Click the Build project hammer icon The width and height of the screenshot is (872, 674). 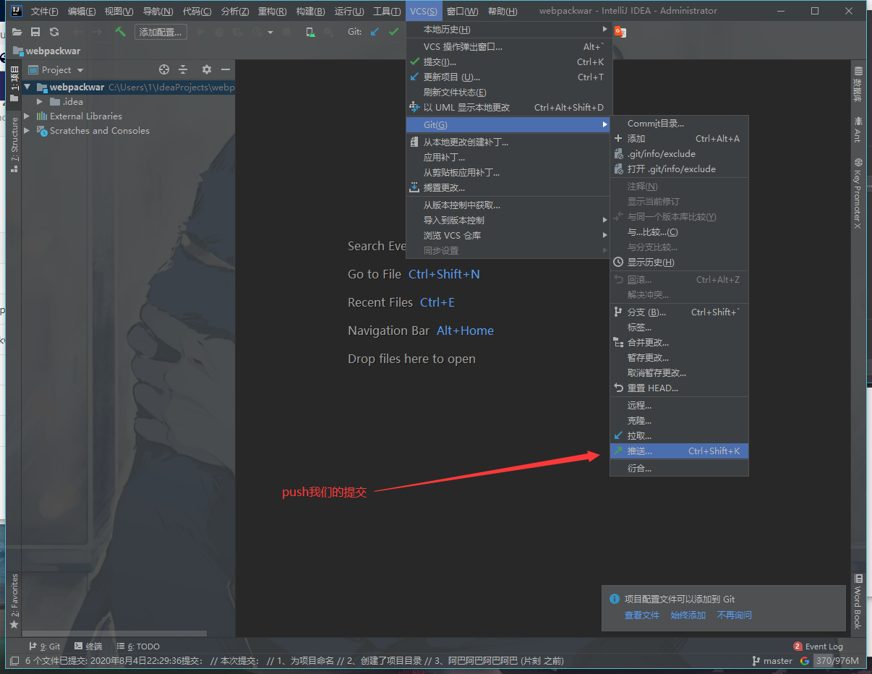click(x=120, y=32)
